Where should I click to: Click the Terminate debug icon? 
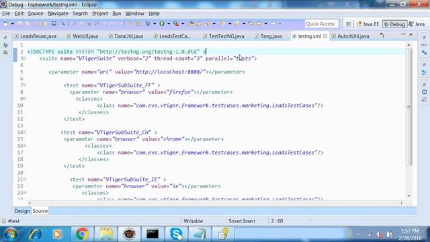point(89,24)
